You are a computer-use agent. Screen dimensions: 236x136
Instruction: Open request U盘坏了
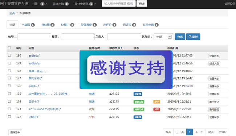coord(33,117)
